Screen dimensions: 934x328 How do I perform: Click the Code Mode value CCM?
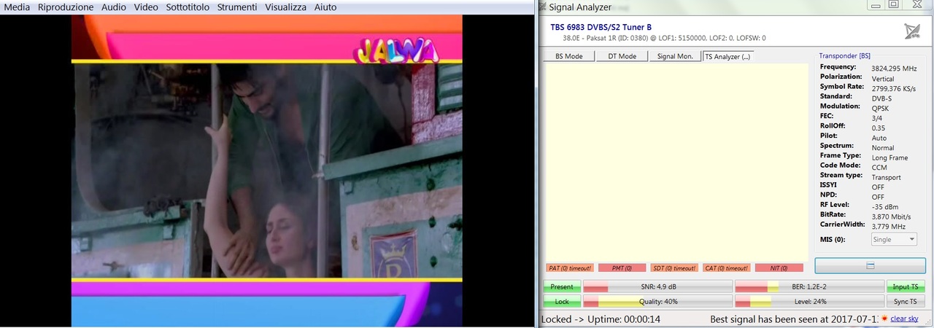(879, 167)
